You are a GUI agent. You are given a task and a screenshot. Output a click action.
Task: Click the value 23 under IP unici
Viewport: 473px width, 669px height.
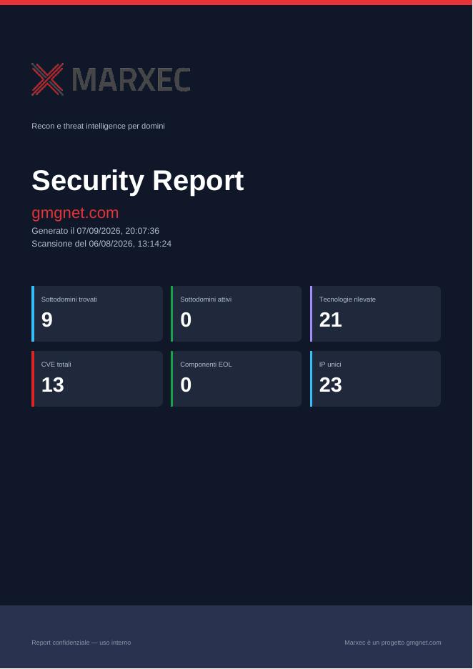pyautogui.click(x=331, y=385)
